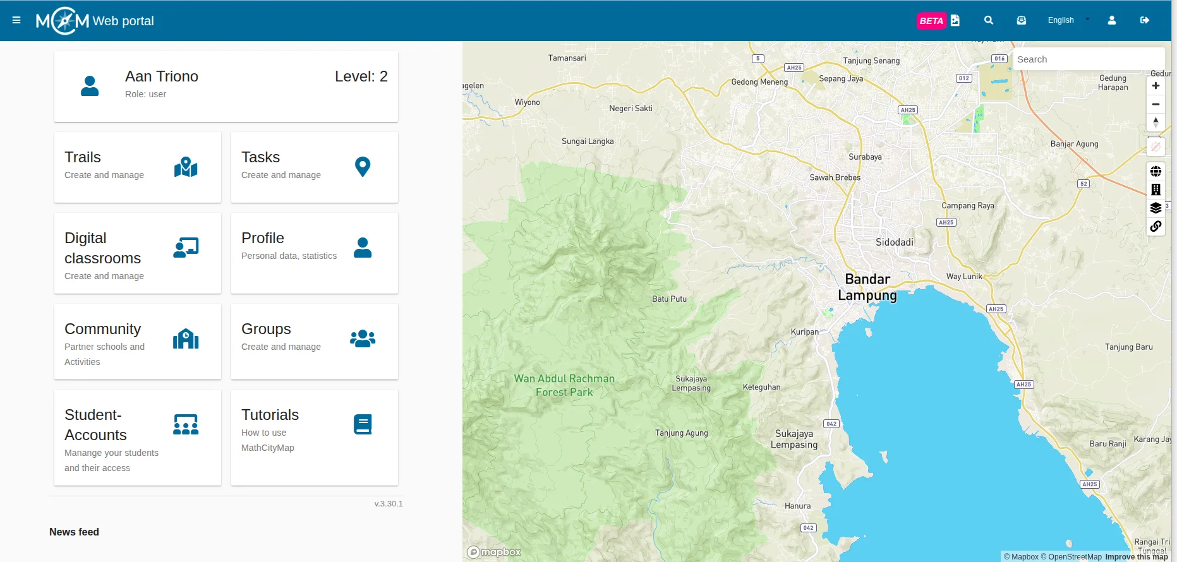Click the Role: user text
1177x562 pixels.
(x=145, y=94)
